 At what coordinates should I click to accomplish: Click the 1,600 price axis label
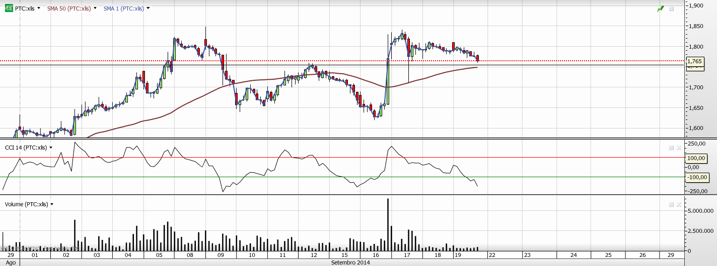pyautogui.click(x=696, y=128)
